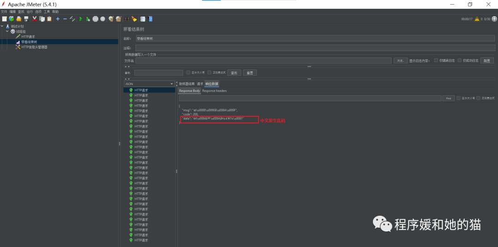The width and height of the screenshot is (498, 247).
Task: Open the 帮助 menu
Action: click(x=55, y=11)
